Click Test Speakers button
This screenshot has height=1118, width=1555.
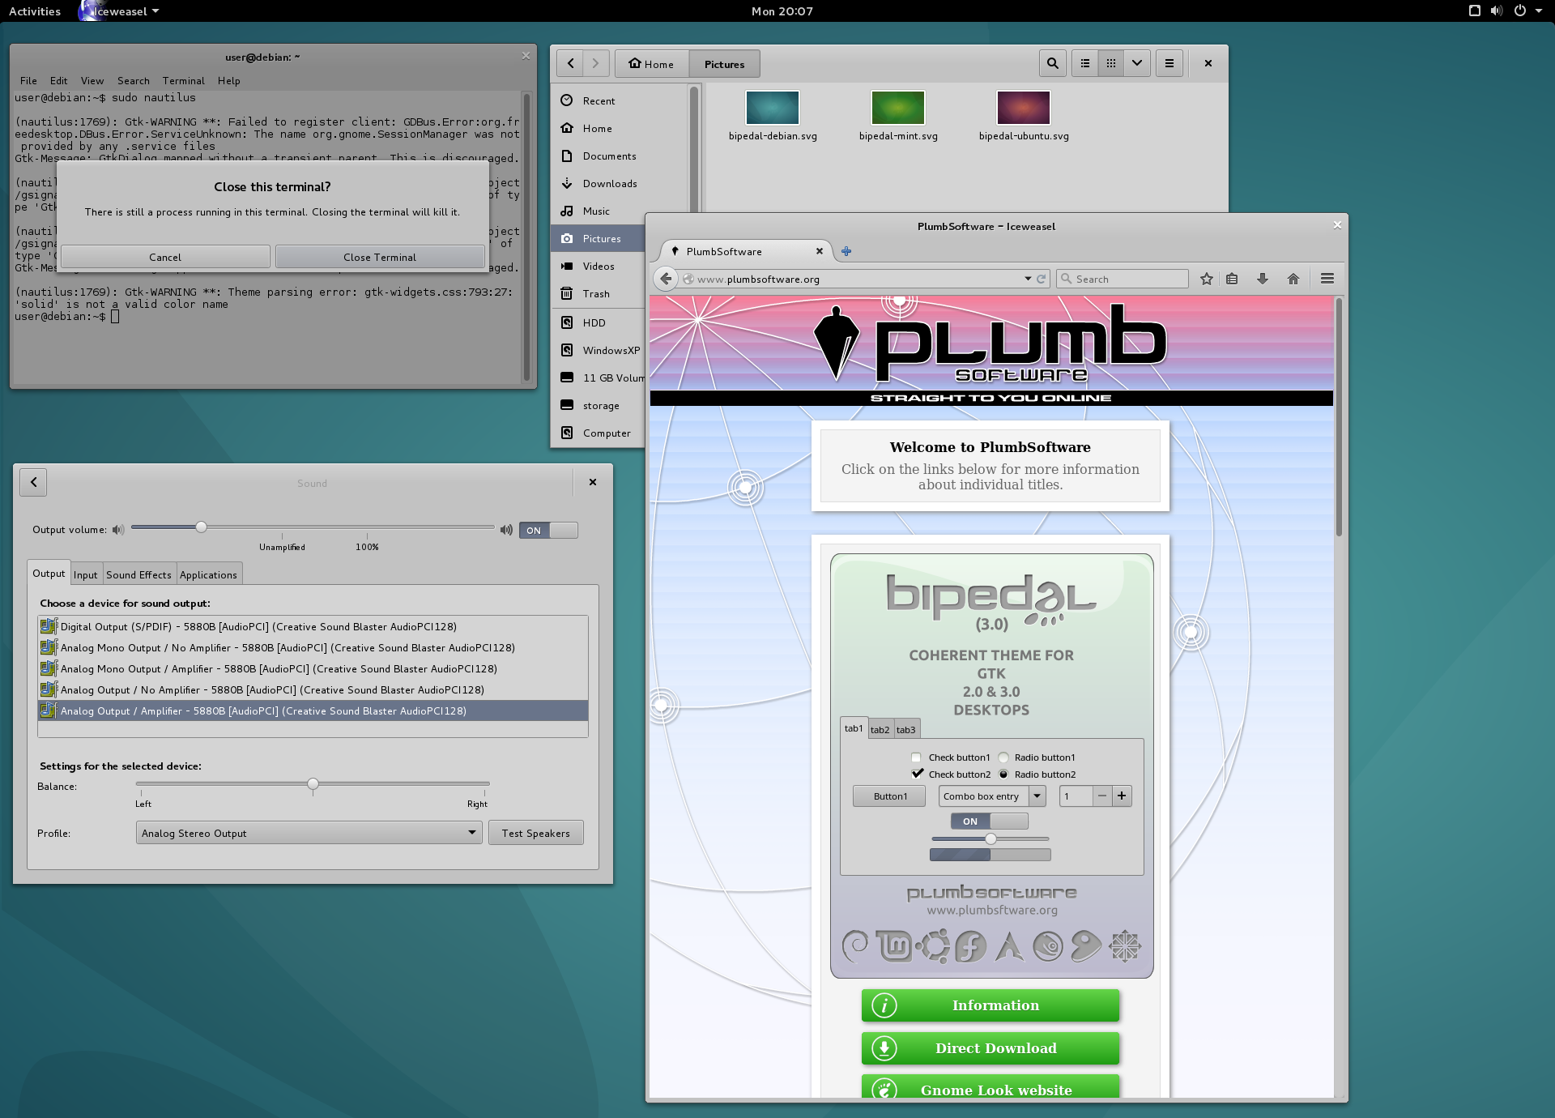[x=535, y=833]
